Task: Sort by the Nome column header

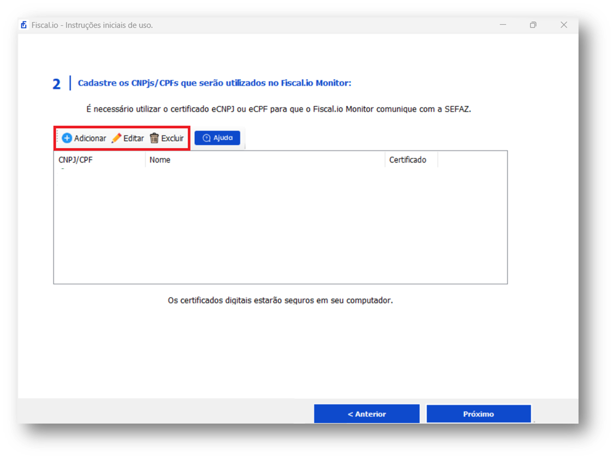Action: pyautogui.click(x=265, y=160)
